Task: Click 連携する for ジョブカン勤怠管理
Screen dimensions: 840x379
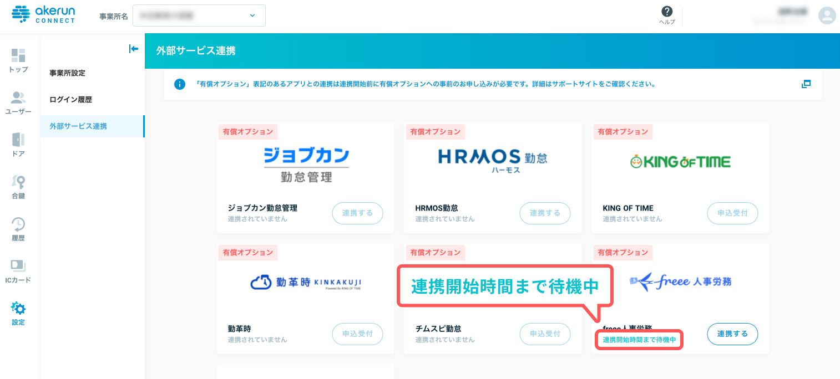Action: [x=358, y=213]
